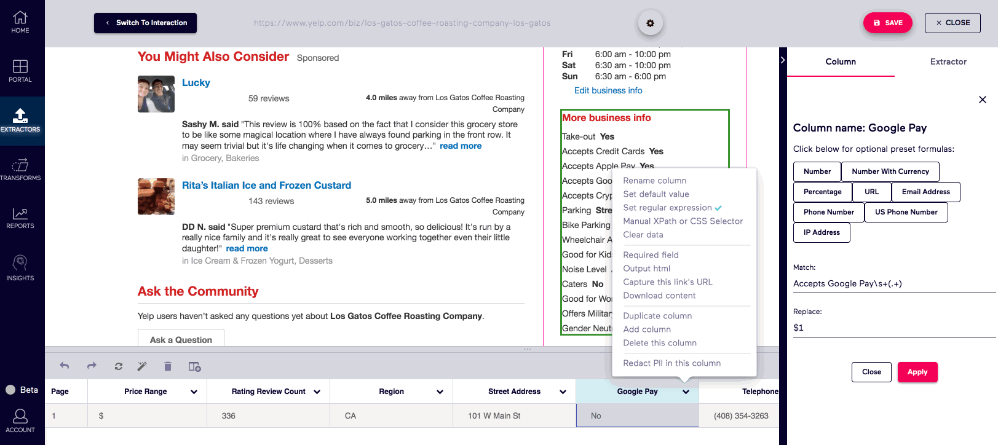998x445 pixels.
Task: Open Account in sidebar
Action: (20, 420)
